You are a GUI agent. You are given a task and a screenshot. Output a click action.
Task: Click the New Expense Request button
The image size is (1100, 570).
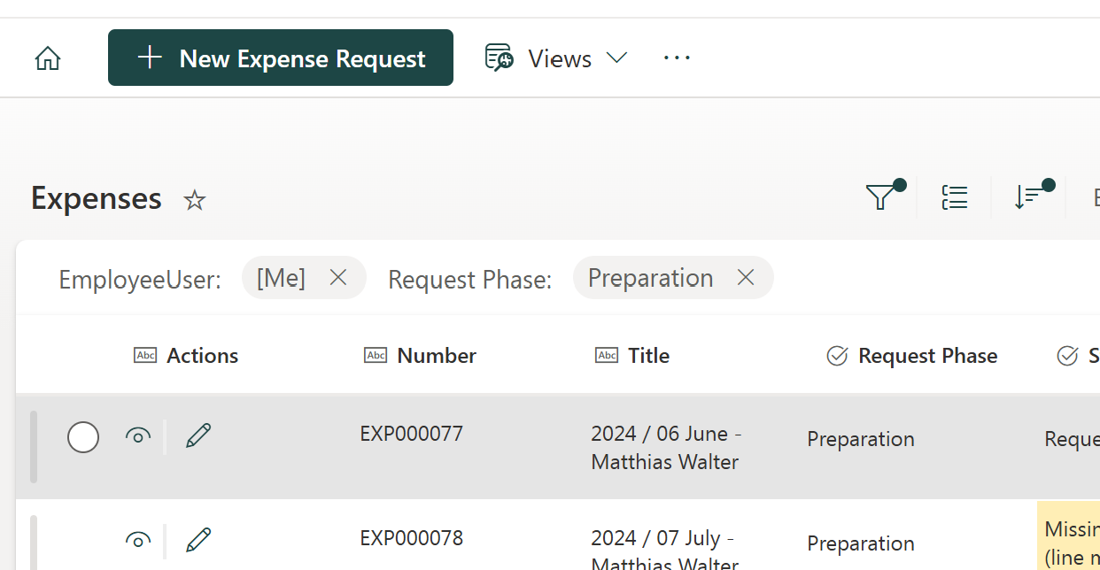[281, 58]
